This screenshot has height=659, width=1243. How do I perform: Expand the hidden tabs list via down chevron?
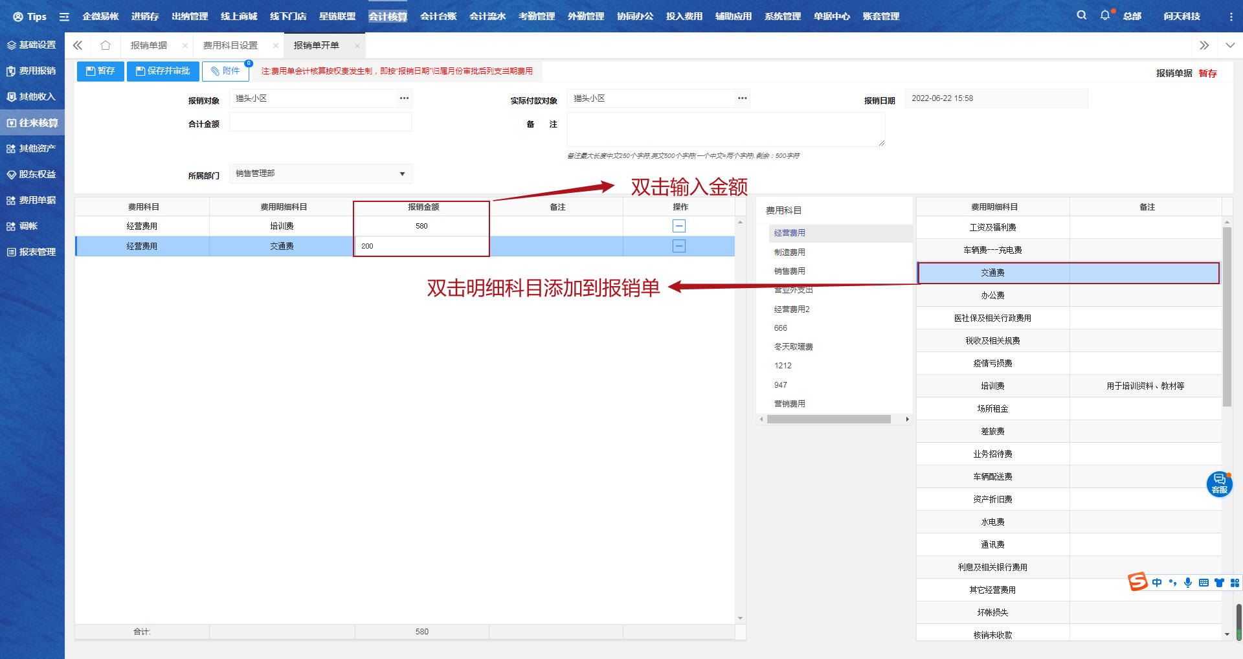pyautogui.click(x=1229, y=45)
